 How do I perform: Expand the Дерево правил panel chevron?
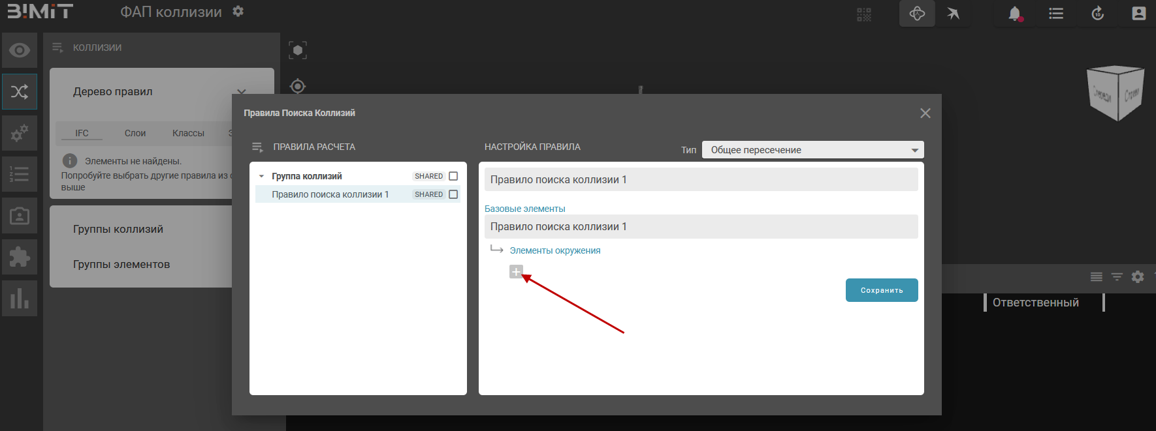tap(242, 92)
